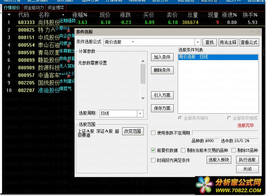Click the 品种数 field showing 4990
The height and width of the screenshot is (196, 267).
pyautogui.click(x=212, y=141)
